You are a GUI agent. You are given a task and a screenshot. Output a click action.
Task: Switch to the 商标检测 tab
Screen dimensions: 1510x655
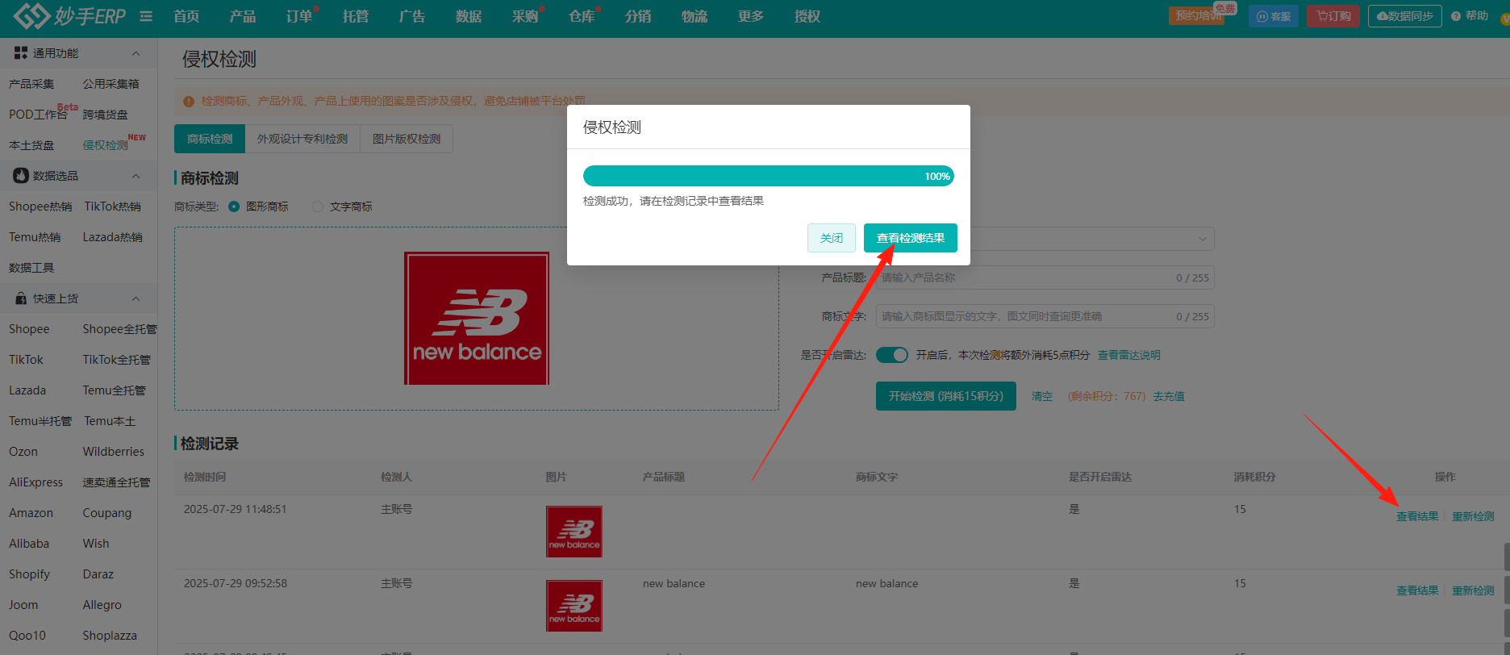pyautogui.click(x=210, y=139)
